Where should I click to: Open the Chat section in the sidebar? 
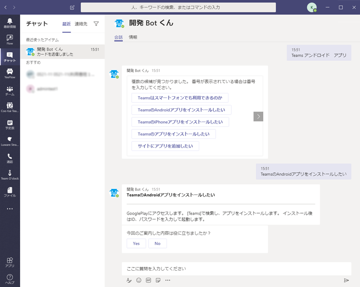[10, 57]
